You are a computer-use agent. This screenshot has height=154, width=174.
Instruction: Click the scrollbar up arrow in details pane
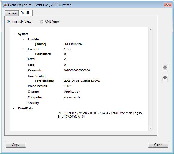(150, 30)
